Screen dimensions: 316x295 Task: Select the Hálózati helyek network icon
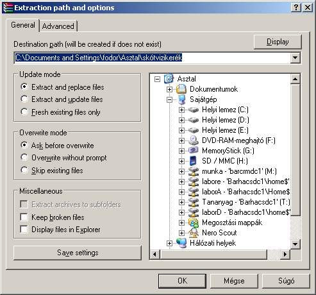[x=181, y=243]
